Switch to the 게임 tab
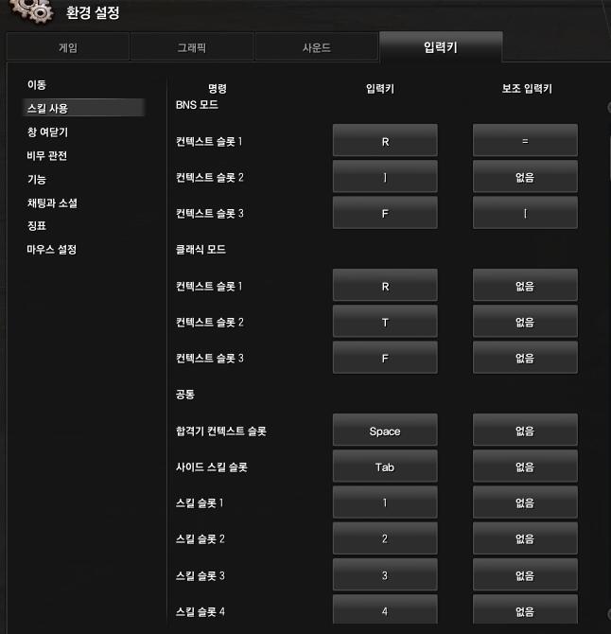The width and height of the screenshot is (611, 634). [68, 47]
